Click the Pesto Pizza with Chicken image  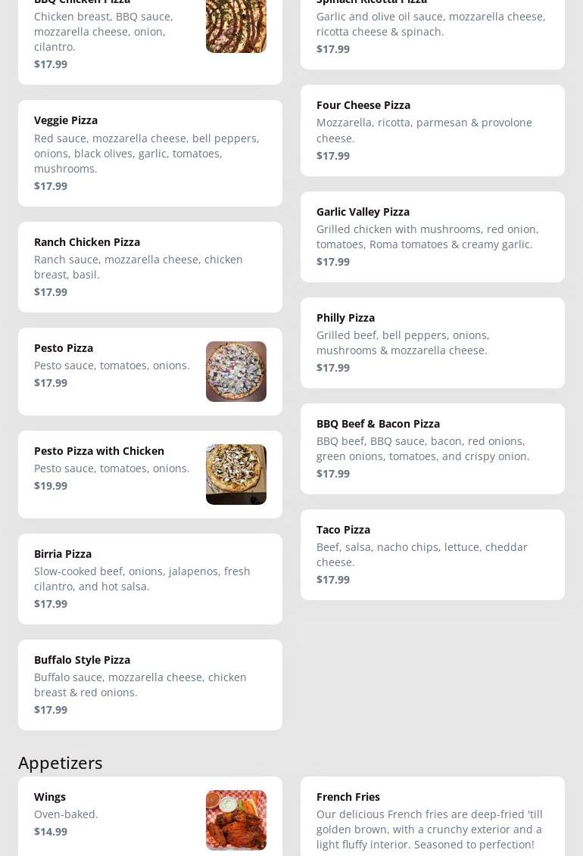[235, 475]
